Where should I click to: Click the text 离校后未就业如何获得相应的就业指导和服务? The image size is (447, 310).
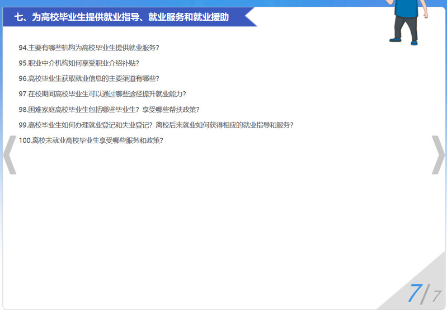coord(225,125)
